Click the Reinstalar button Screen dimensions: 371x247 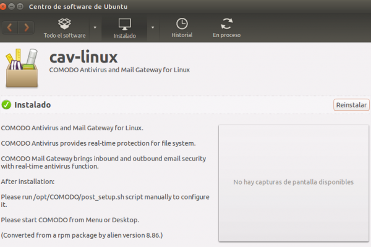[351, 105]
